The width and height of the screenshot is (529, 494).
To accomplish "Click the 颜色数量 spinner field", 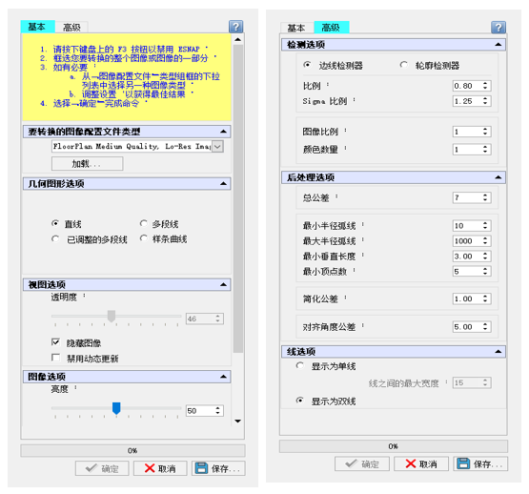I will click(472, 149).
